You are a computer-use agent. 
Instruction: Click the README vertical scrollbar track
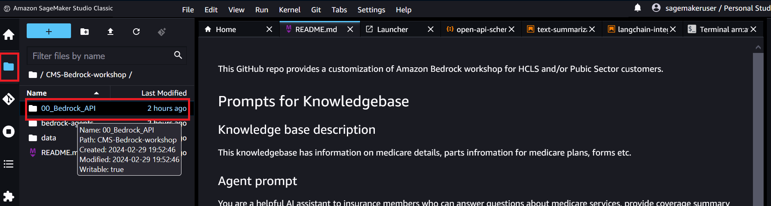[x=758, y=129]
